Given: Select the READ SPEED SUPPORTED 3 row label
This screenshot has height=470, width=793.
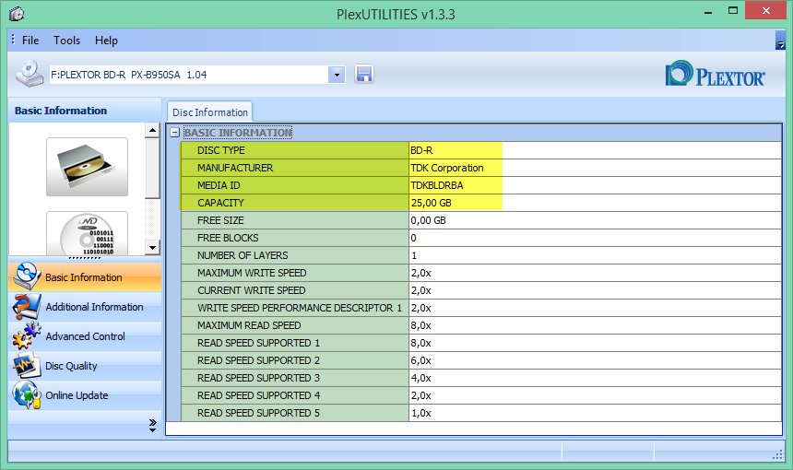Looking at the screenshot, I should tap(258, 378).
